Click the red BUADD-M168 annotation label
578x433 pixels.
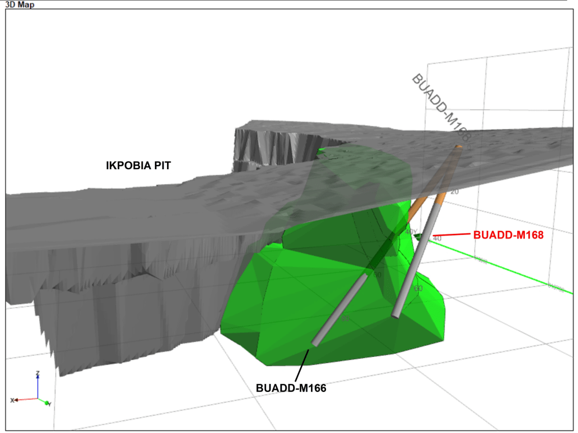(507, 236)
